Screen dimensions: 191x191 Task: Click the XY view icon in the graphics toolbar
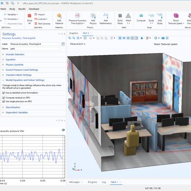click(x=98, y=38)
